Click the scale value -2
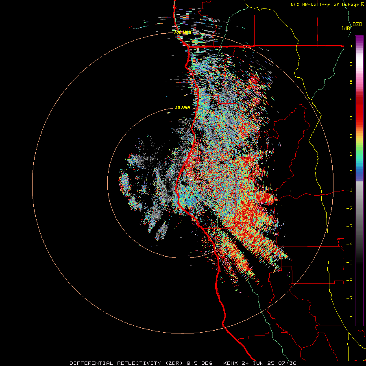366x366 pixels. coord(349,209)
